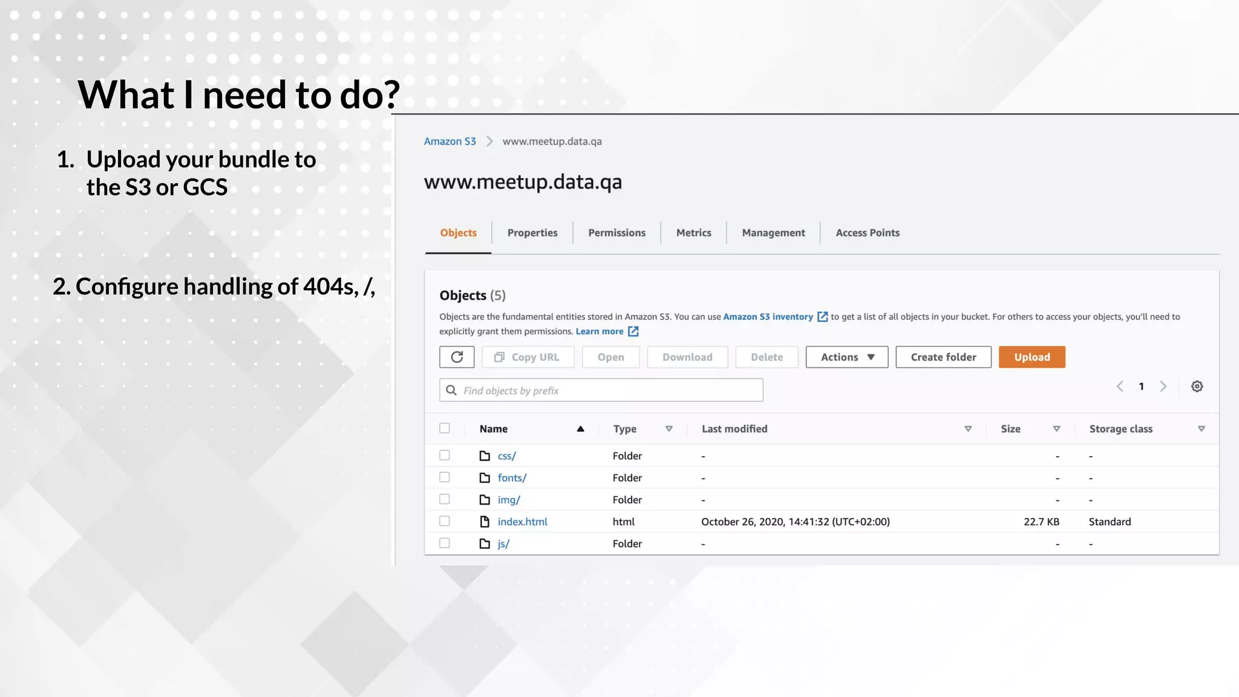Open the index.html object link

pyautogui.click(x=522, y=522)
